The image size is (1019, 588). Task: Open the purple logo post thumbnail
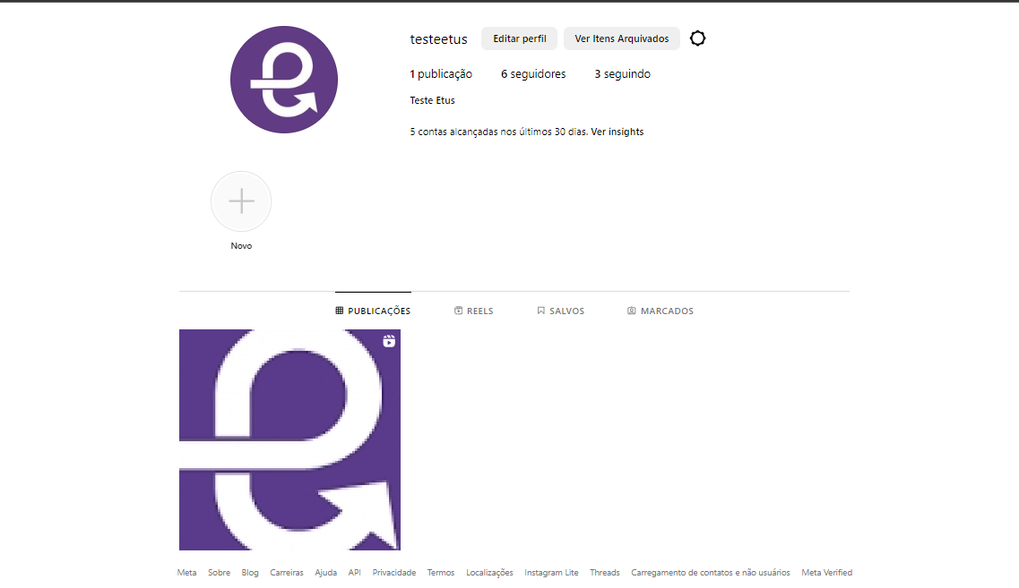(289, 439)
